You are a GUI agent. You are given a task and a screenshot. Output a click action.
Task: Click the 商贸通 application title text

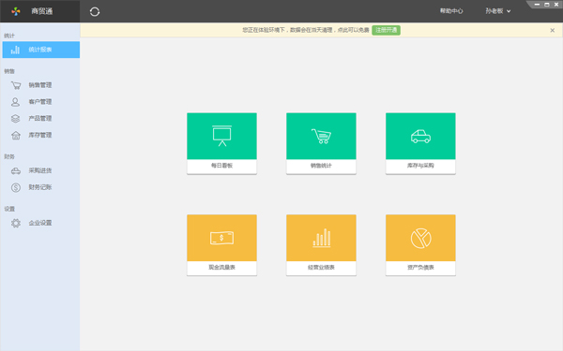42,11
